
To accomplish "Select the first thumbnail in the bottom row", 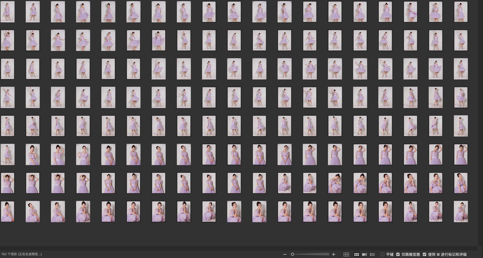I will click(8, 212).
